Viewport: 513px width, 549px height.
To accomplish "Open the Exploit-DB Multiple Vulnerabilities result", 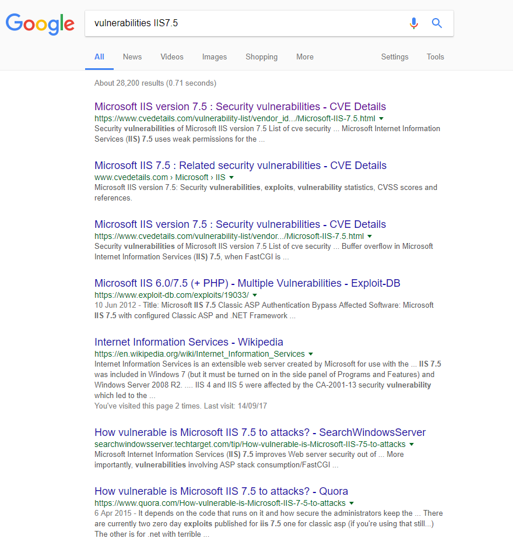I will click(x=247, y=283).
